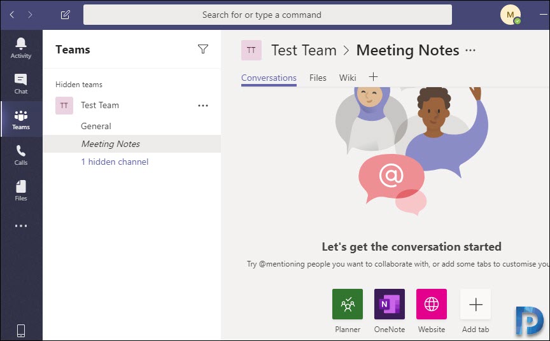Click the TT avatar in channel header
550x341 pixels.
251,50
